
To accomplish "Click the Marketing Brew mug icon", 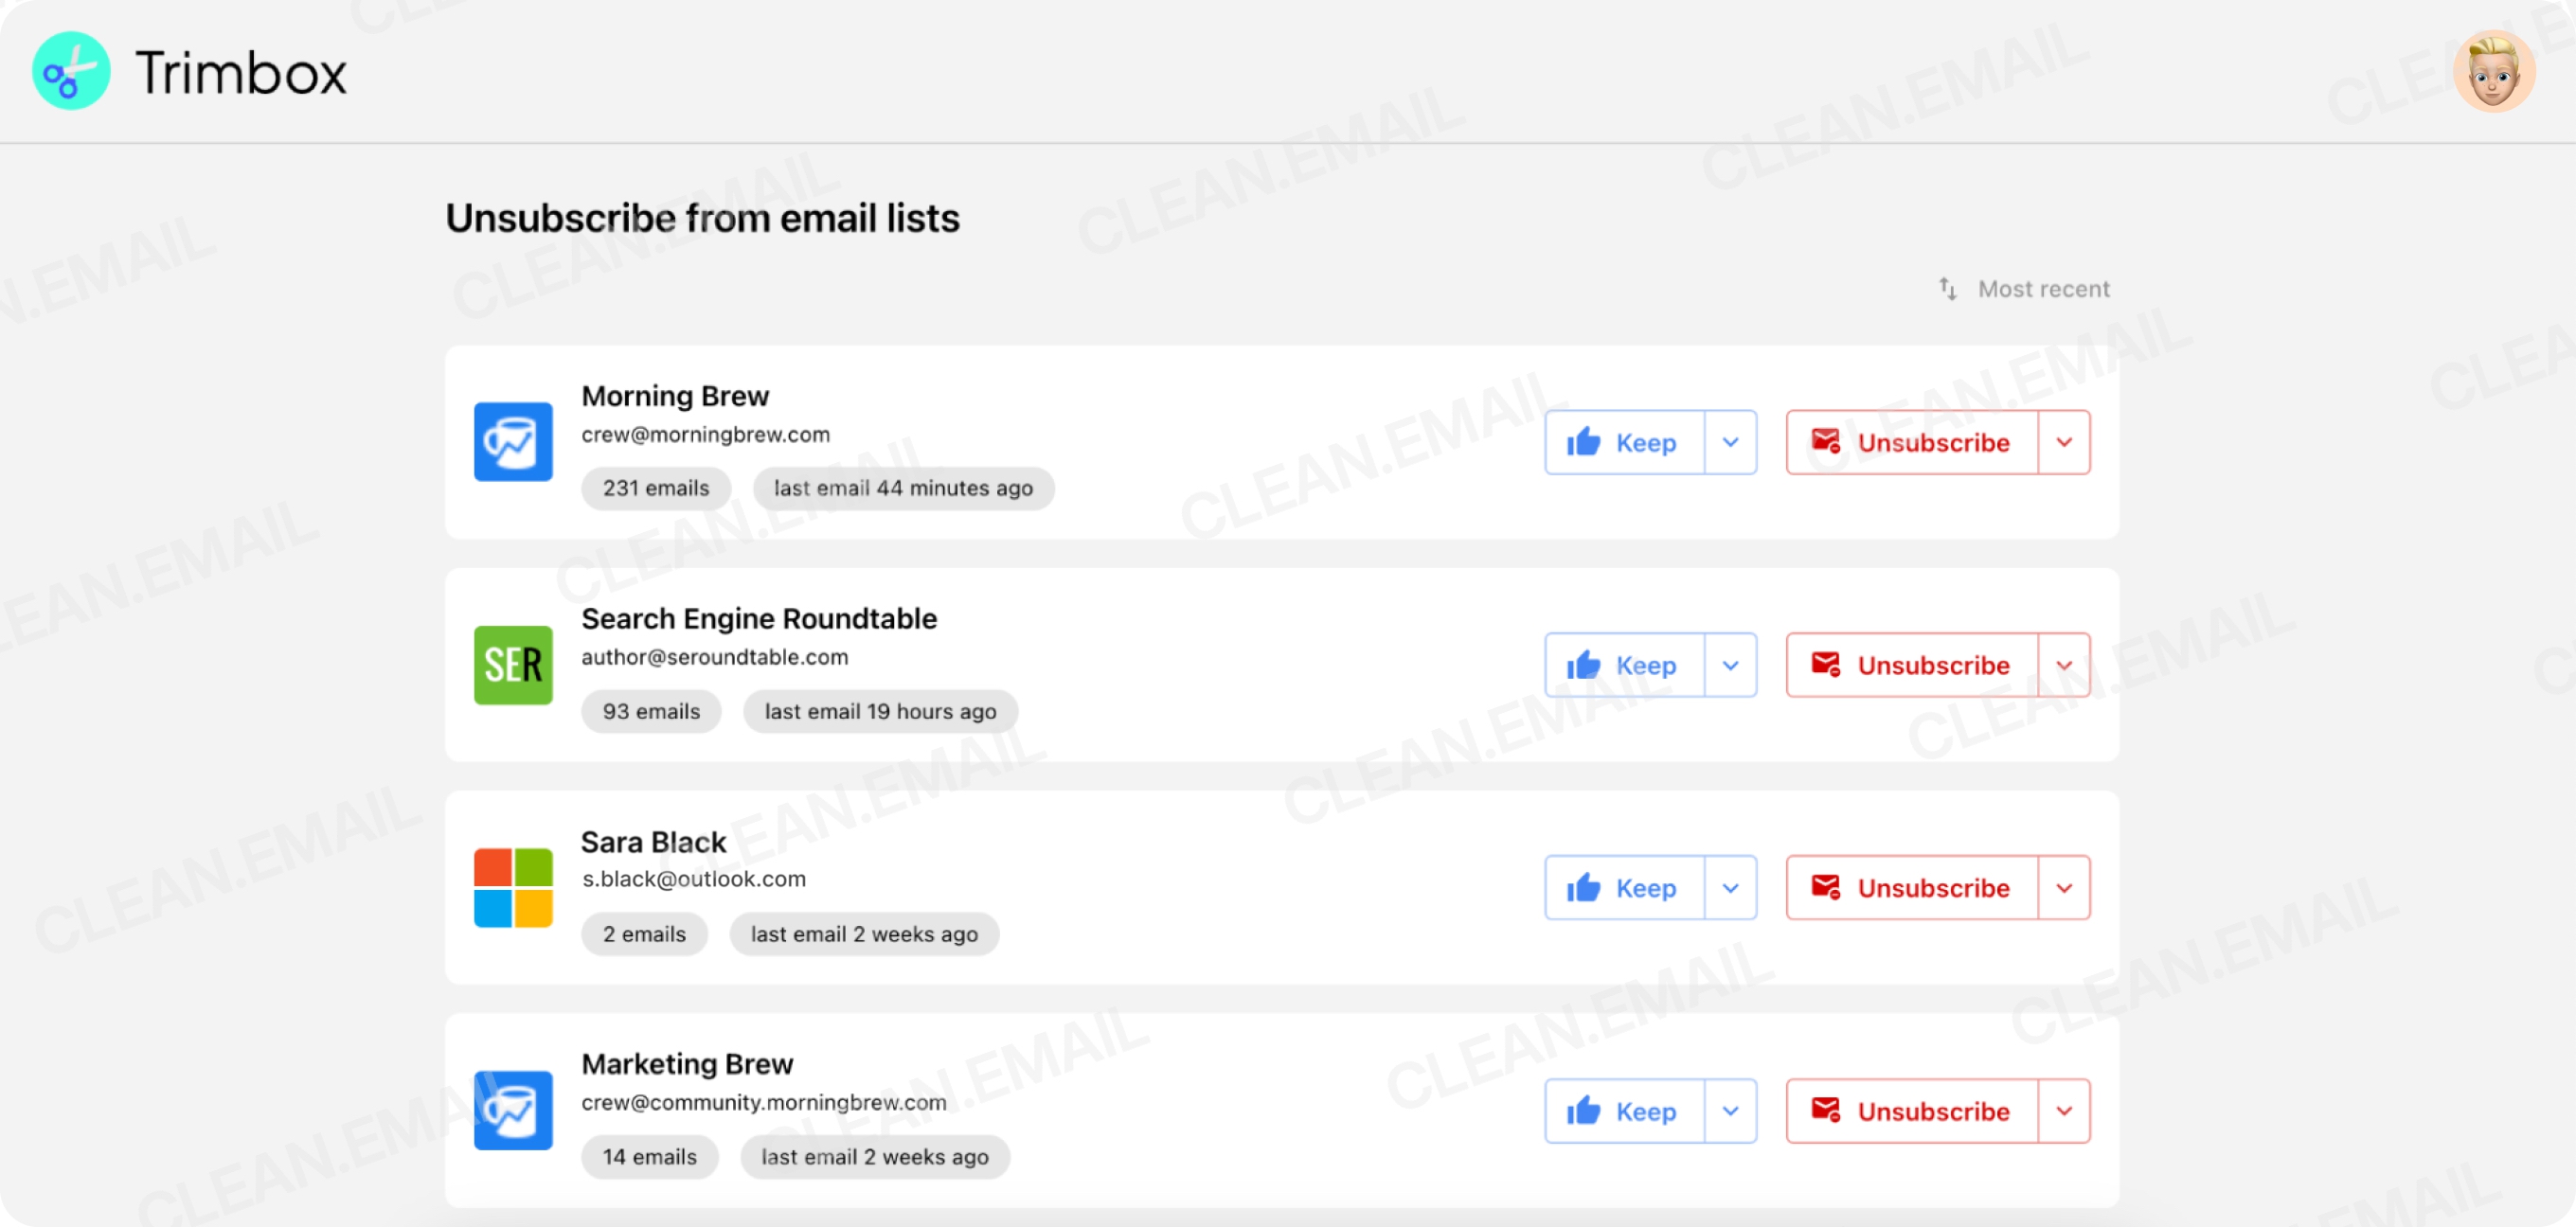I will (x=513, y=1111).
